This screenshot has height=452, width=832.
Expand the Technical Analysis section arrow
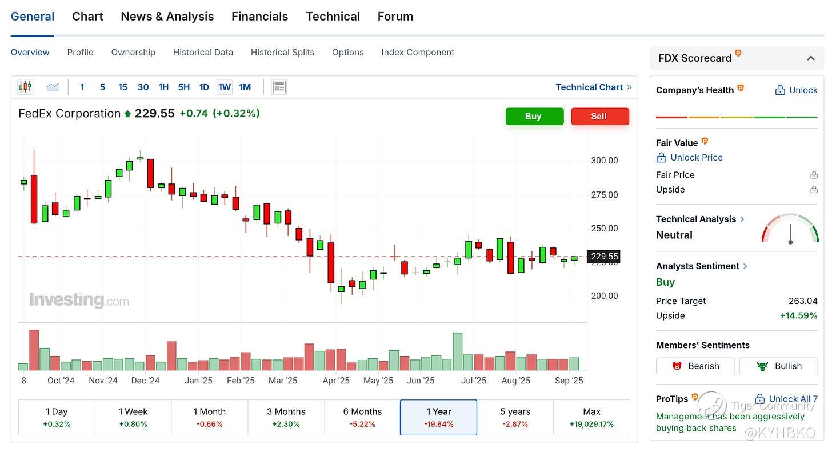(x=742, y=219)
